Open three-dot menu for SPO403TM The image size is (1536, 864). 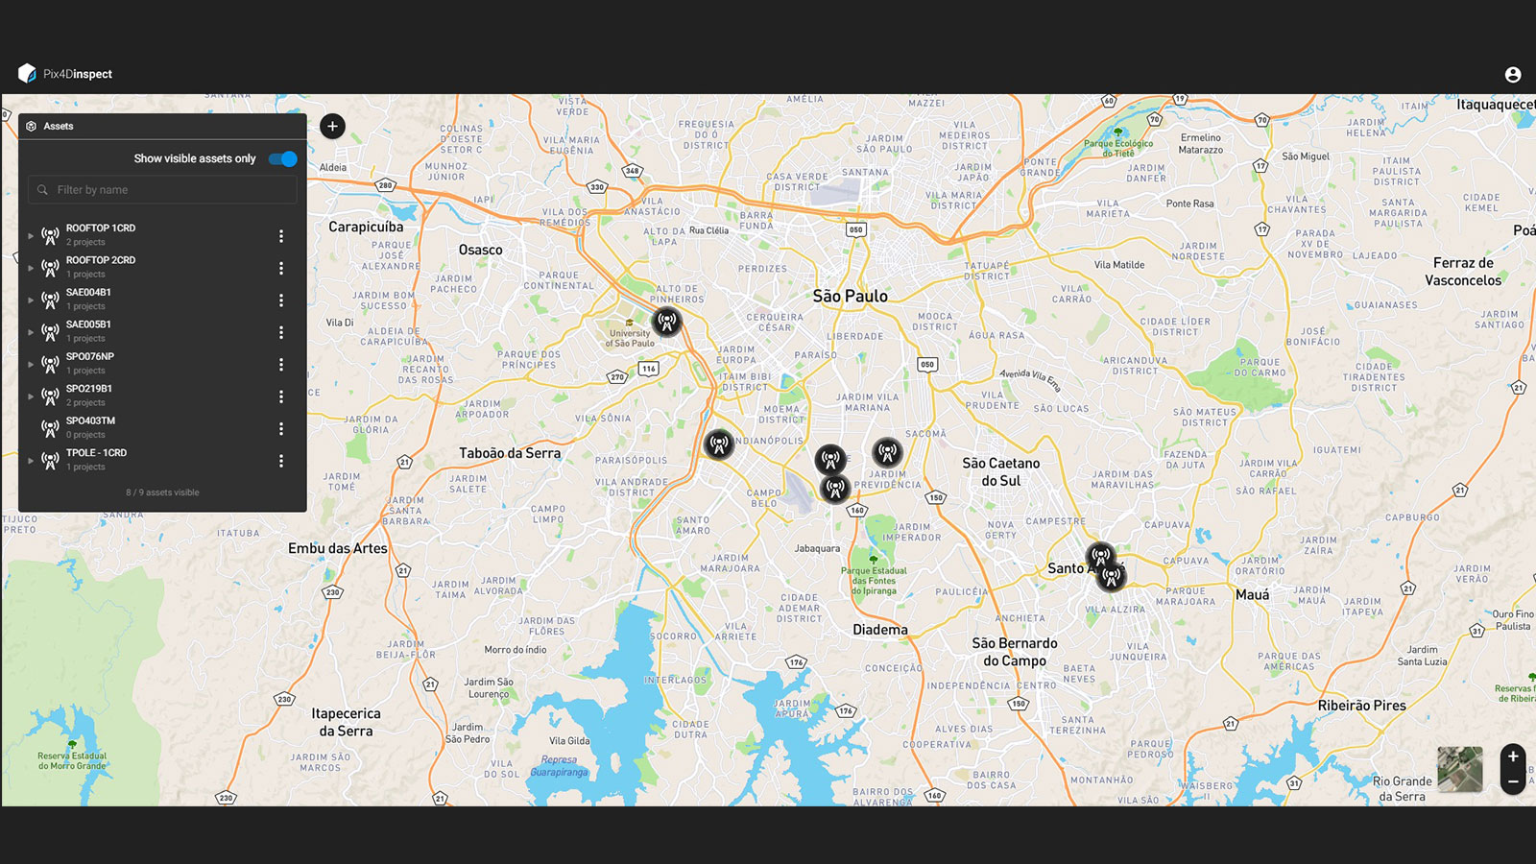click(x=281, y=428)
